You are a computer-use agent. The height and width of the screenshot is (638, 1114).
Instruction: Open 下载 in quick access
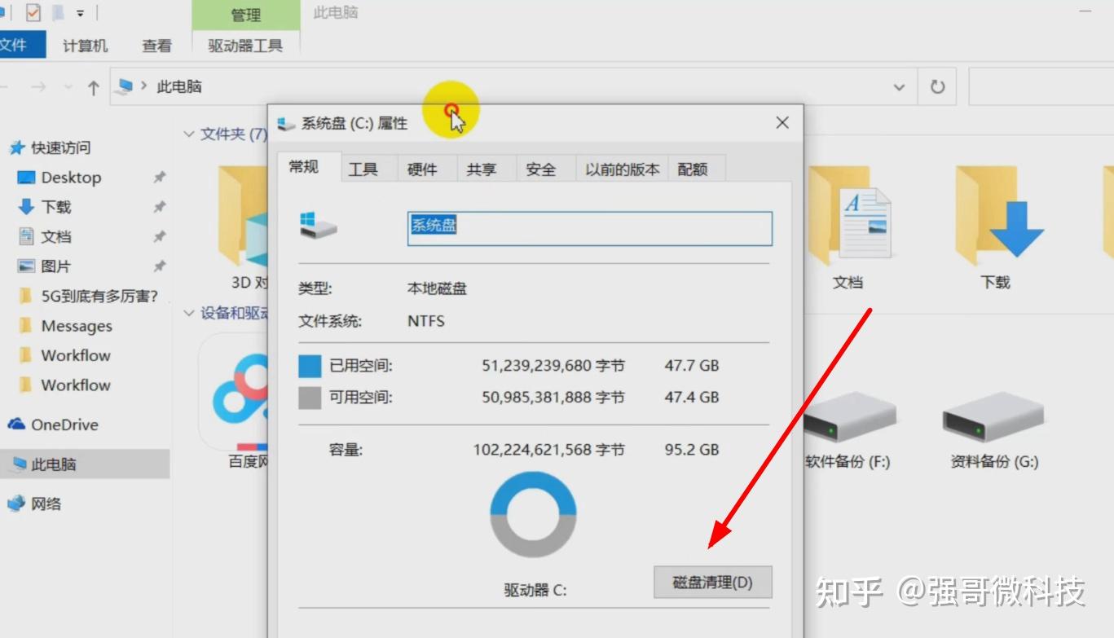(x=56, y=207)
